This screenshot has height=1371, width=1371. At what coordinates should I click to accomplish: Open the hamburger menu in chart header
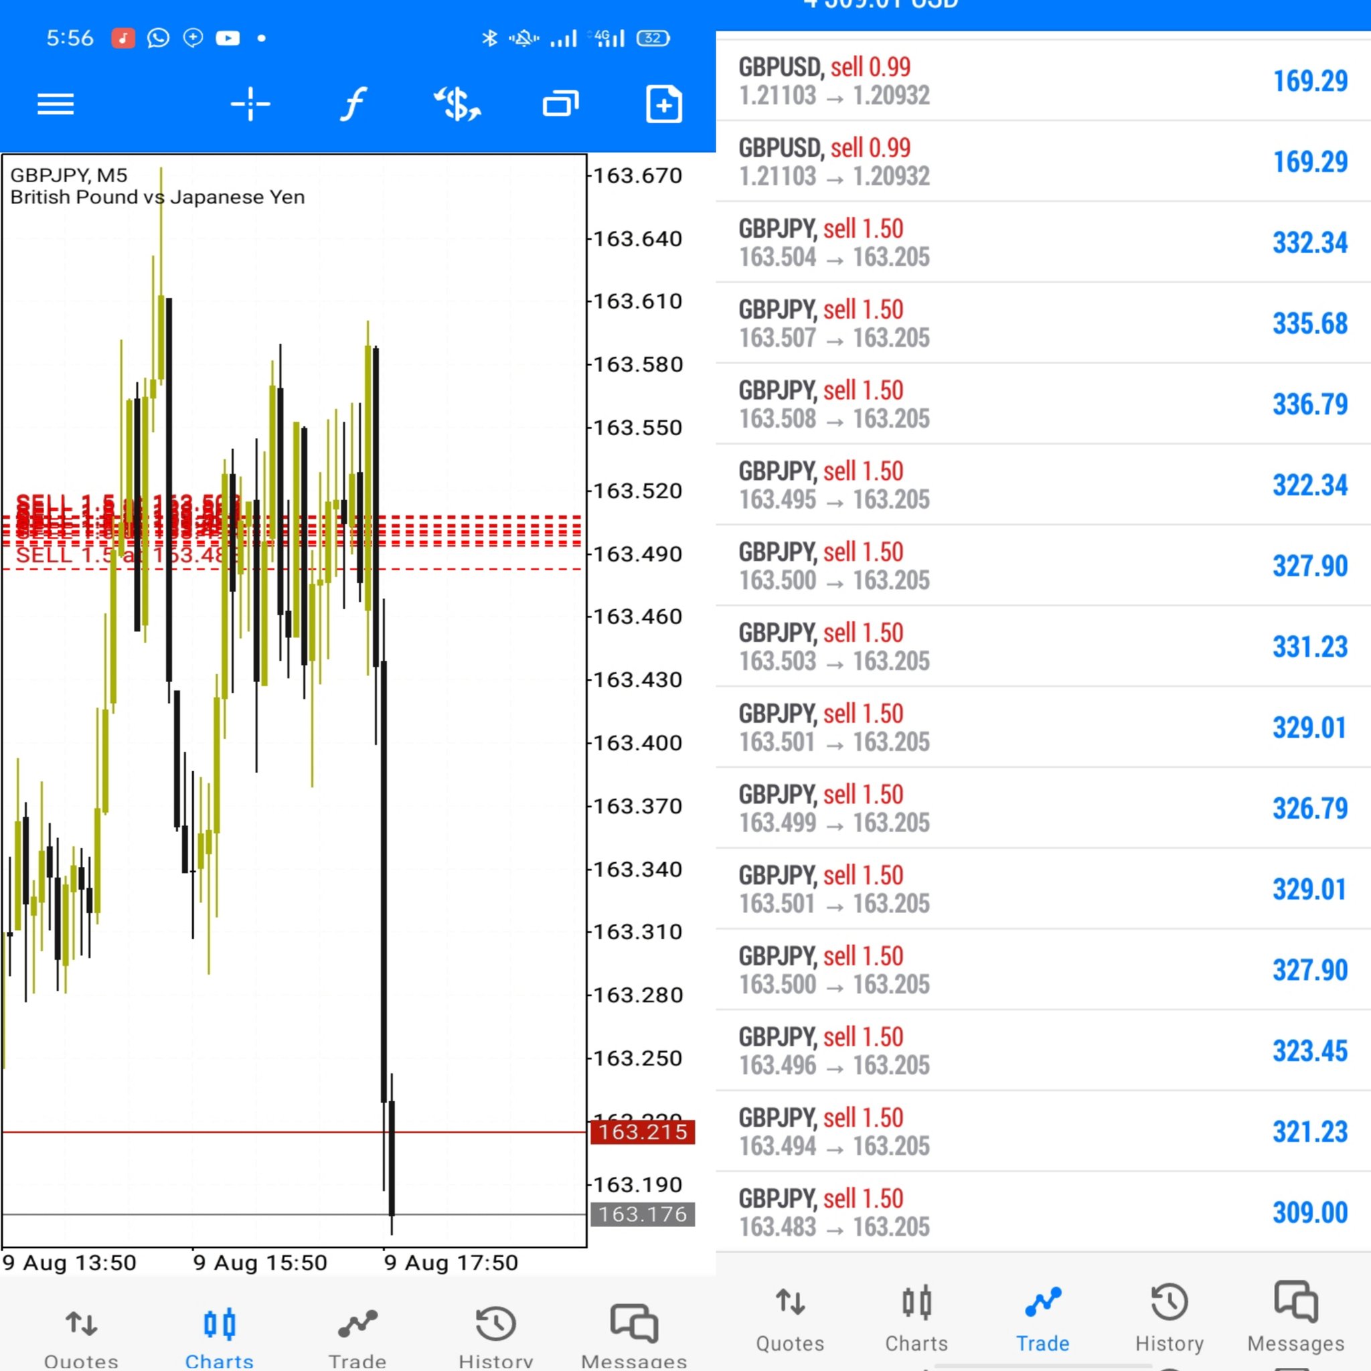coord(56,104)
